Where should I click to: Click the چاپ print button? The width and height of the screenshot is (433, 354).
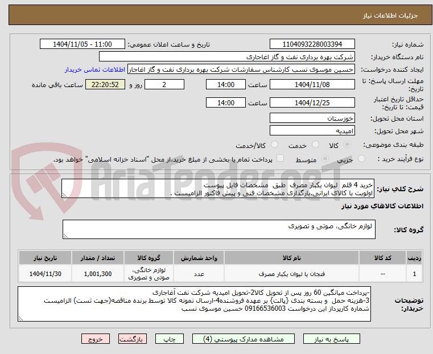(170, 339)
